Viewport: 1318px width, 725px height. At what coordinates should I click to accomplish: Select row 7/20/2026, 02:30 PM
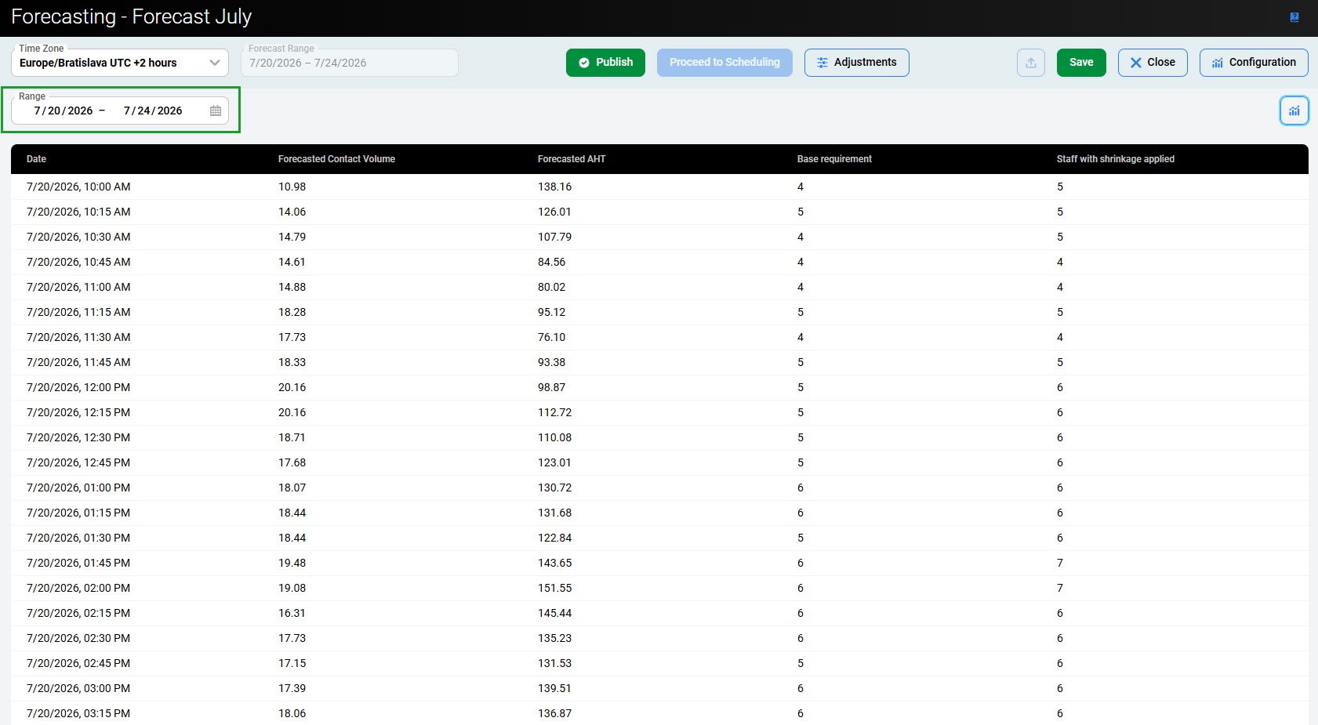pos(659,639)
